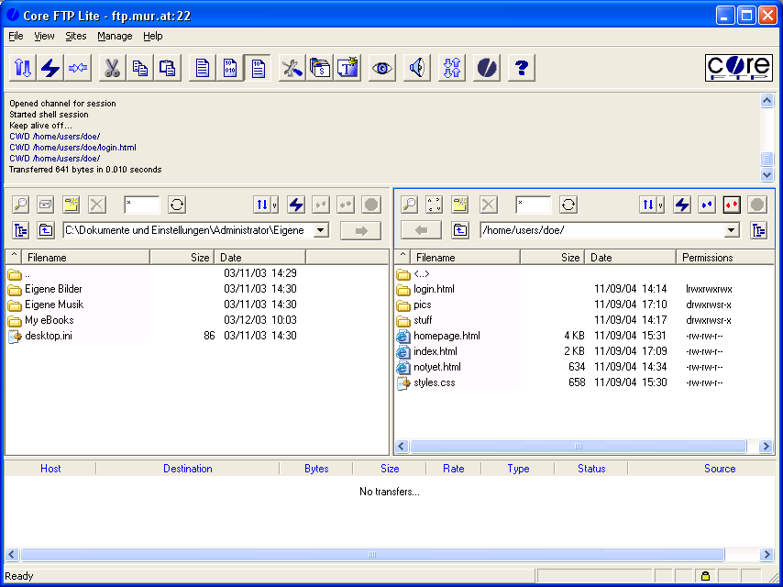Switch transfers to binary mode
Screen dimensions: 783x587
228,67
